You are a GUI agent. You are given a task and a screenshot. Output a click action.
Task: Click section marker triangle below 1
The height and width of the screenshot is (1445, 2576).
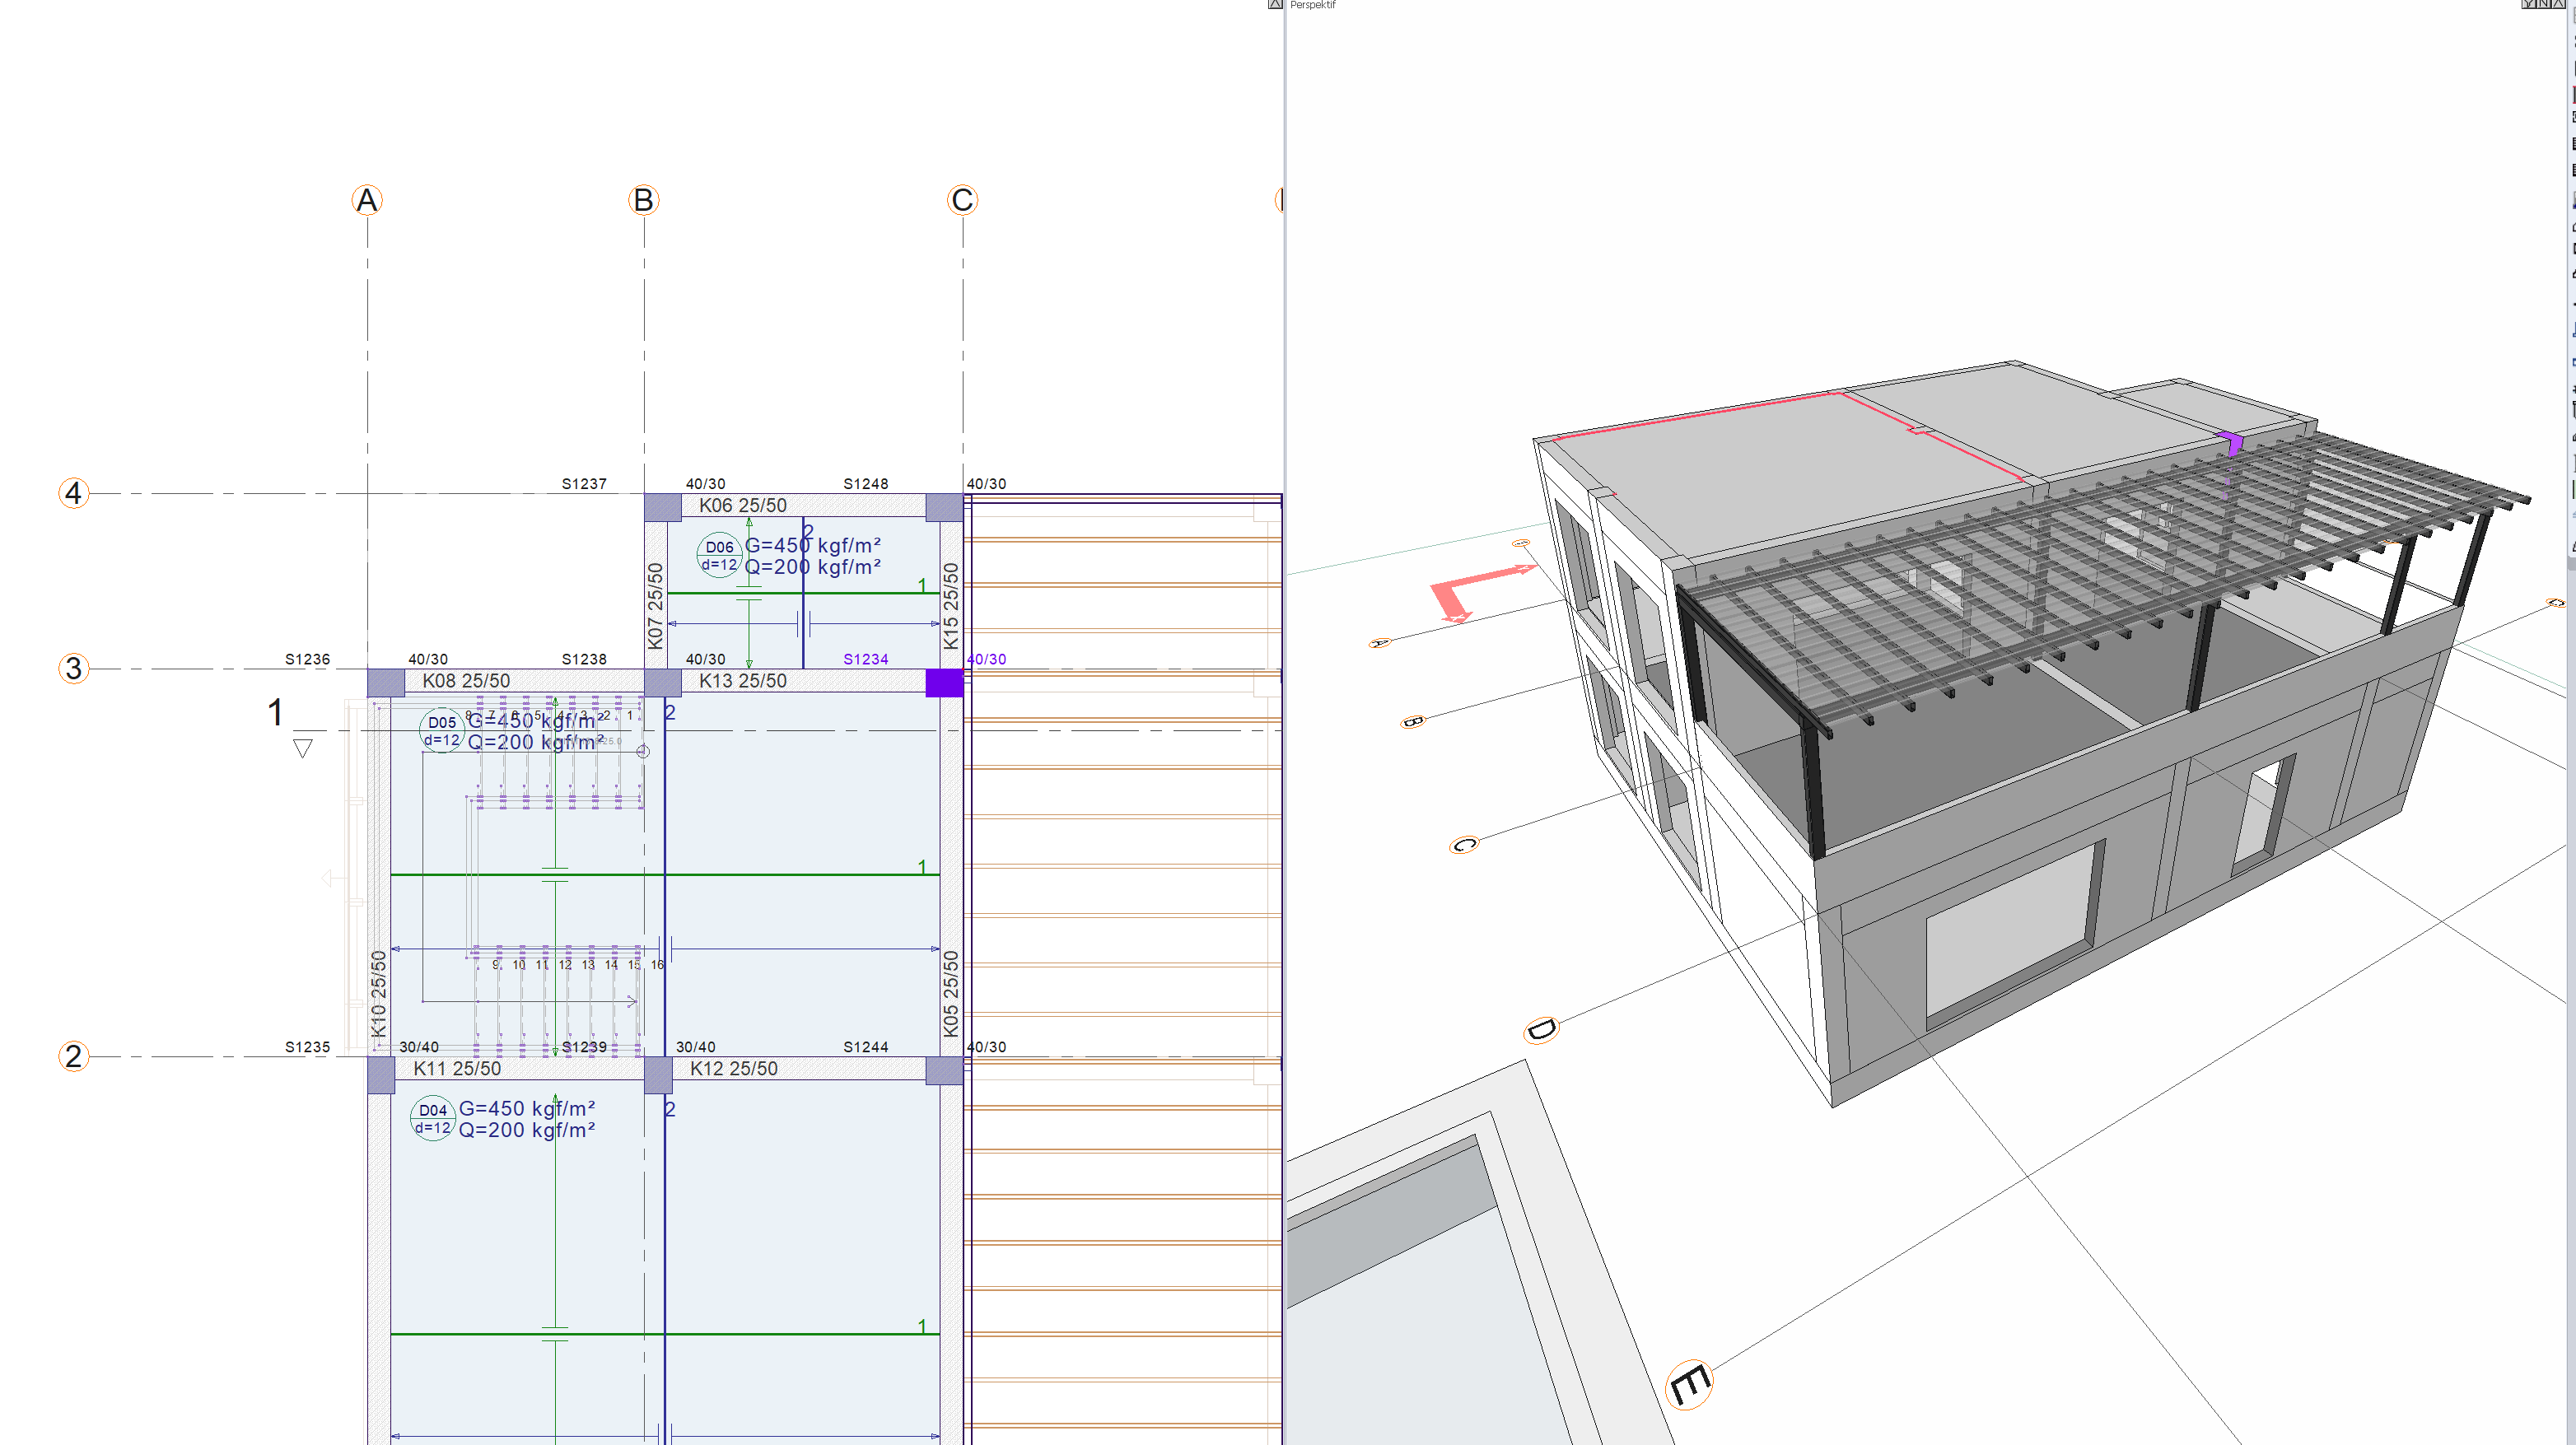302,748
